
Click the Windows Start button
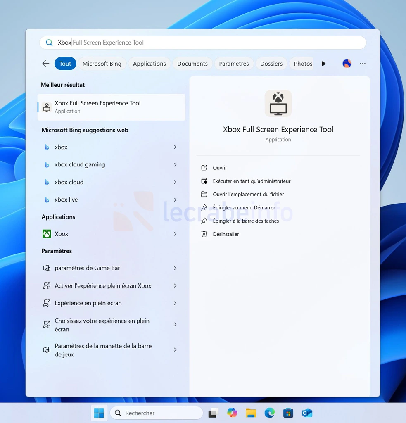pos(99,413)
